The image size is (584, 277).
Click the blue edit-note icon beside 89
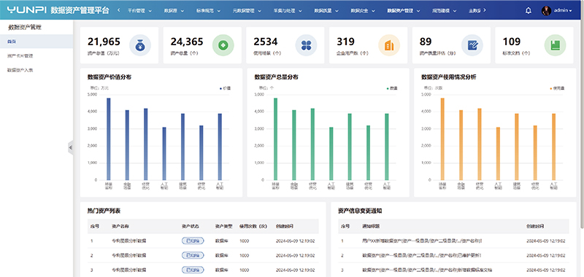pos(472,45)
